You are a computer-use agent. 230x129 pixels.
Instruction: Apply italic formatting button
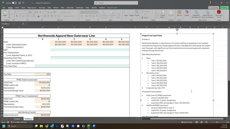click(20, 16)
